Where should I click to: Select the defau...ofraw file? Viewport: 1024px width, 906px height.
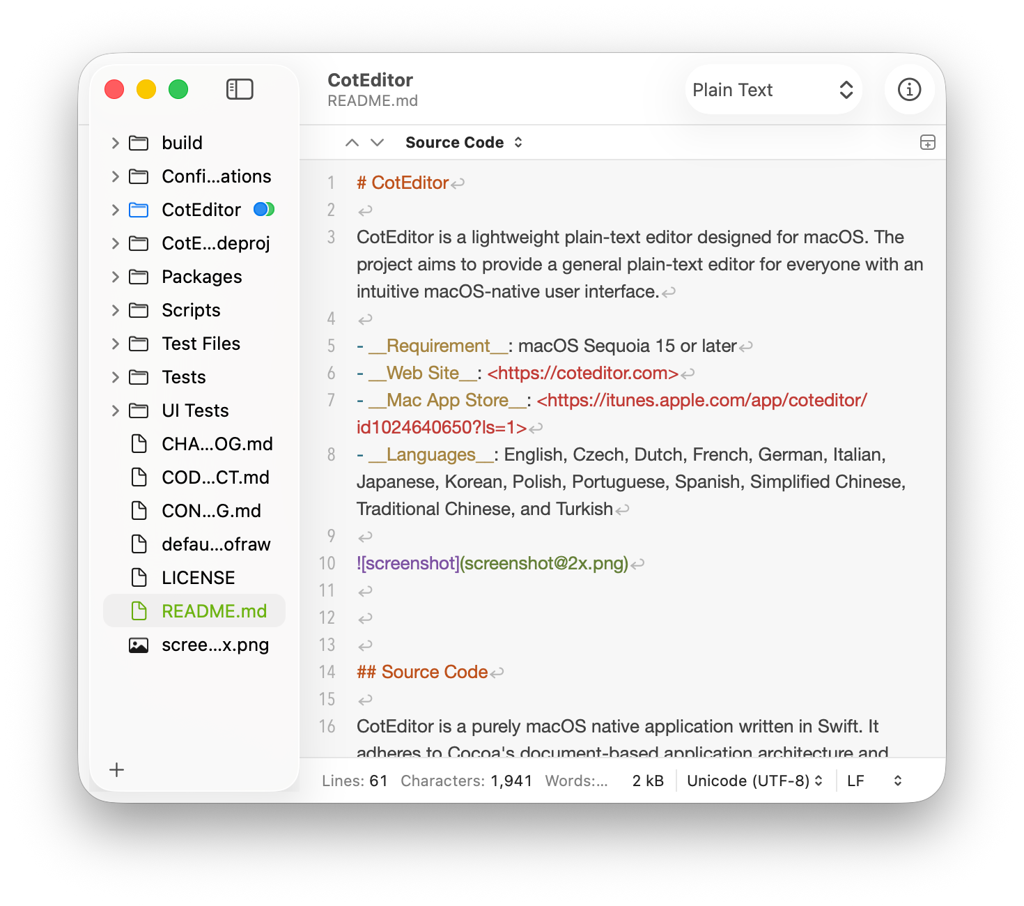[194, 544]
